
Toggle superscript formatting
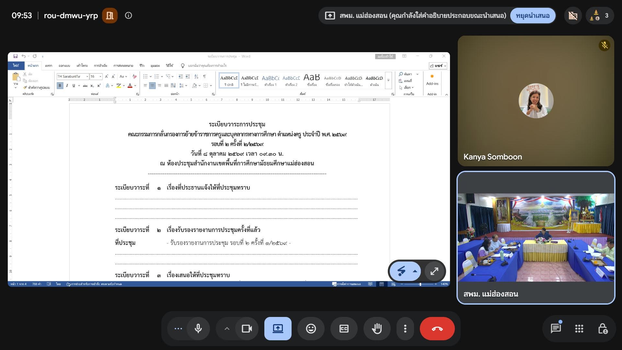pos(99,86)
